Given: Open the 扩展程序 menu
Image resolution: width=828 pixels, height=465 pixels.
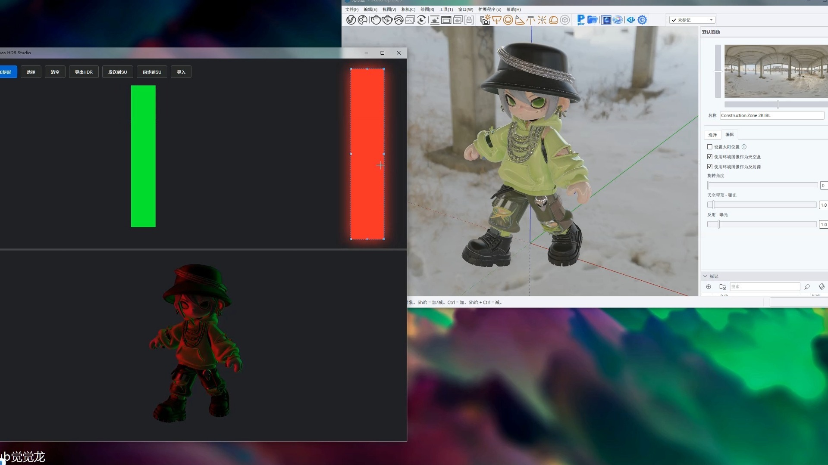Looking at the screenshot, I should click(489, 9).
